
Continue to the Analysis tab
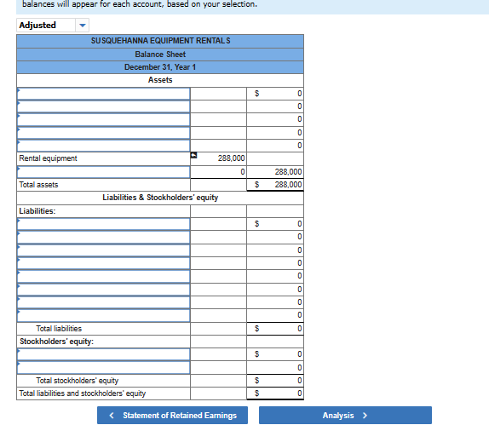(x=345, y=415)
